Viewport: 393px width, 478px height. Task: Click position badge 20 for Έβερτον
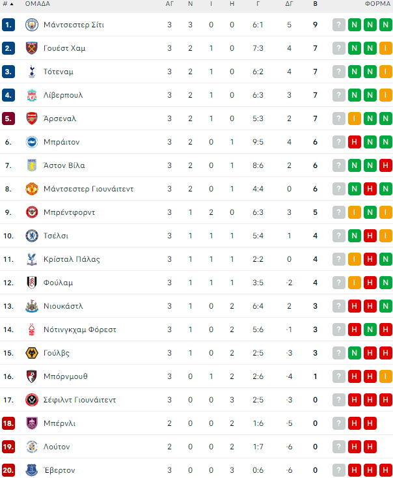(x=8, y=470)
